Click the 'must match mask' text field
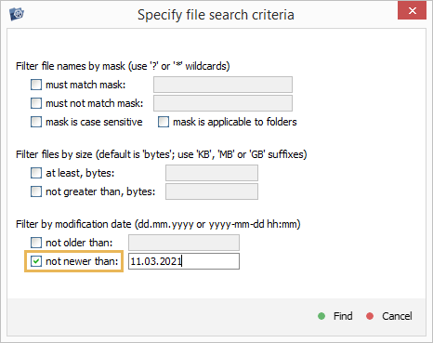Screen dimensions: 433x343 223,85
